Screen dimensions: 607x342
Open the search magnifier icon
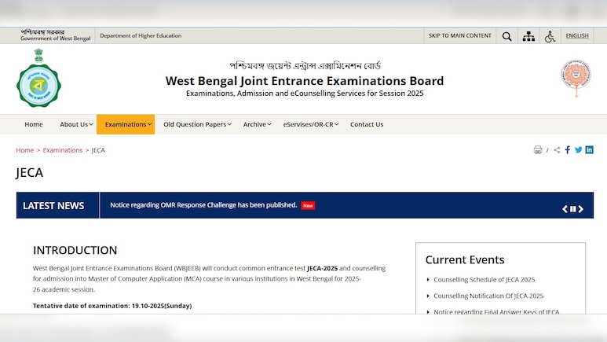click(x=506, y=36)
